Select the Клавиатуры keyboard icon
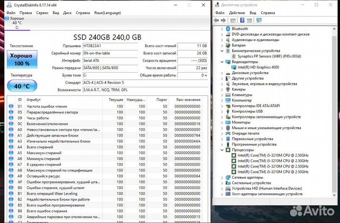The height and width of the screenshot is (223, 340). pos(228,95)
